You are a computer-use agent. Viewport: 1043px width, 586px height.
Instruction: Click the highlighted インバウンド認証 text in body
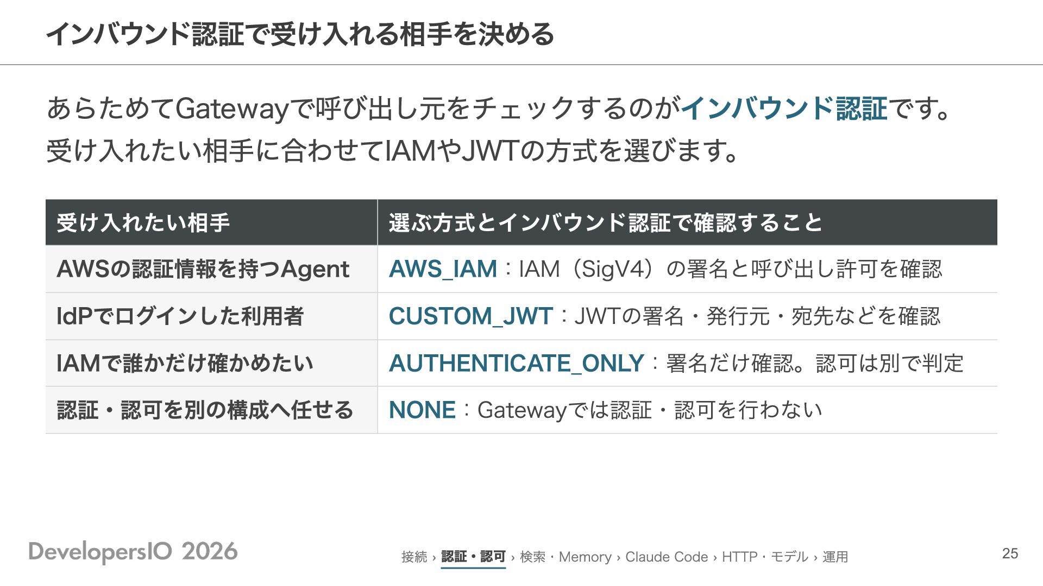click(x=784, y=108)
